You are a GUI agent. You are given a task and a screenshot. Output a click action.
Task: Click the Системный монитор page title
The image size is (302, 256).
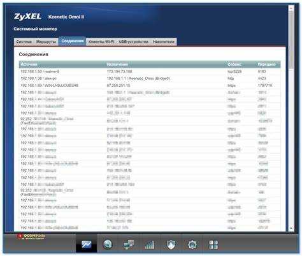(x=35, y=29)
